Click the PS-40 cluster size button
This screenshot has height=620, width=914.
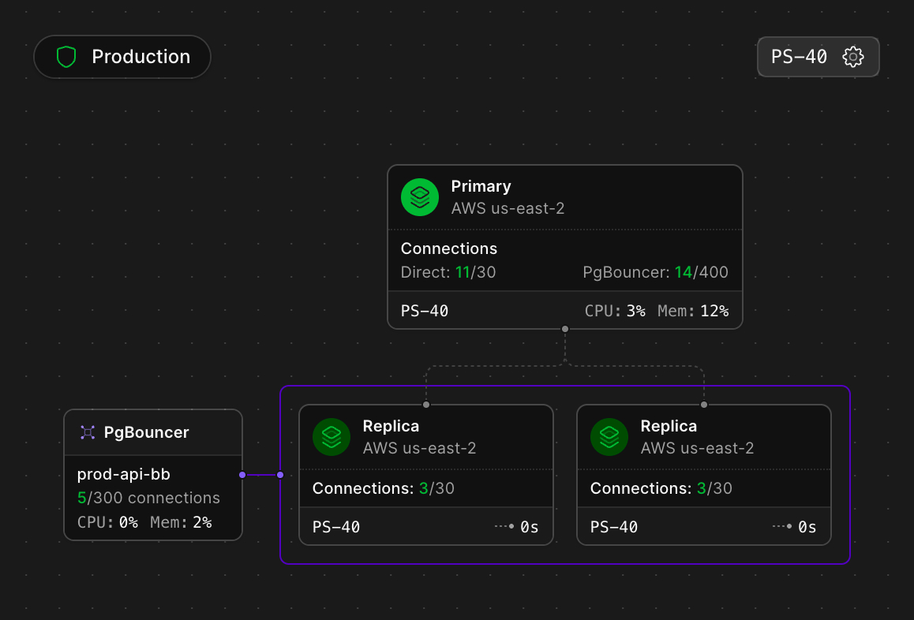point(800,57)
